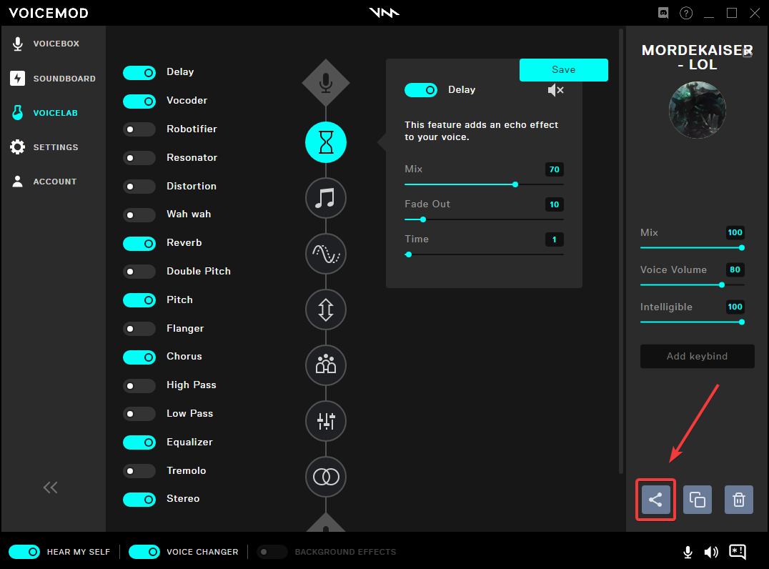Click the Intelligible value field showing 100
This screenshot has height=569, width=769.
click(x=735, y=307)
